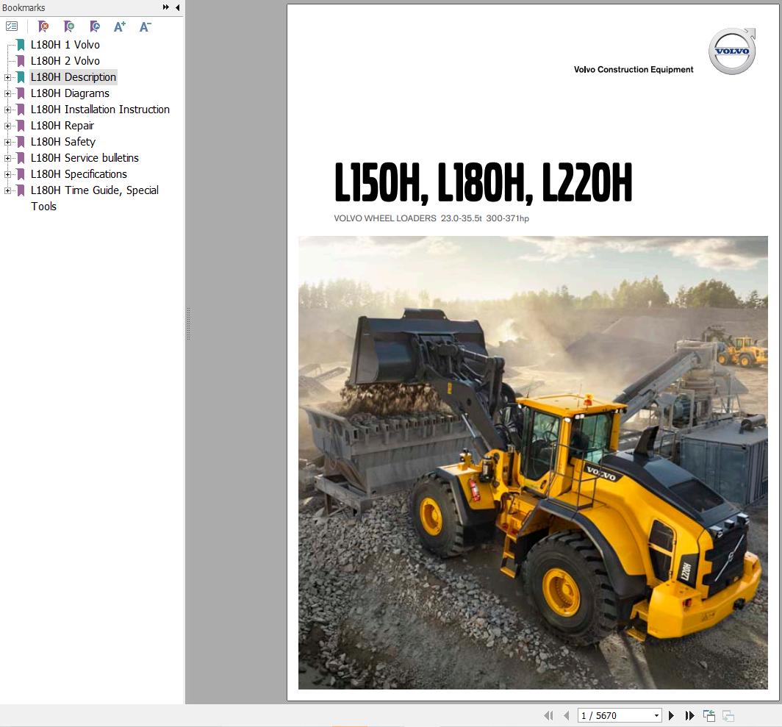The height and width of the screenshot is (727, 782).
Task: Expand the L180H Repair bookmark
Action: (x=7, y=126)
